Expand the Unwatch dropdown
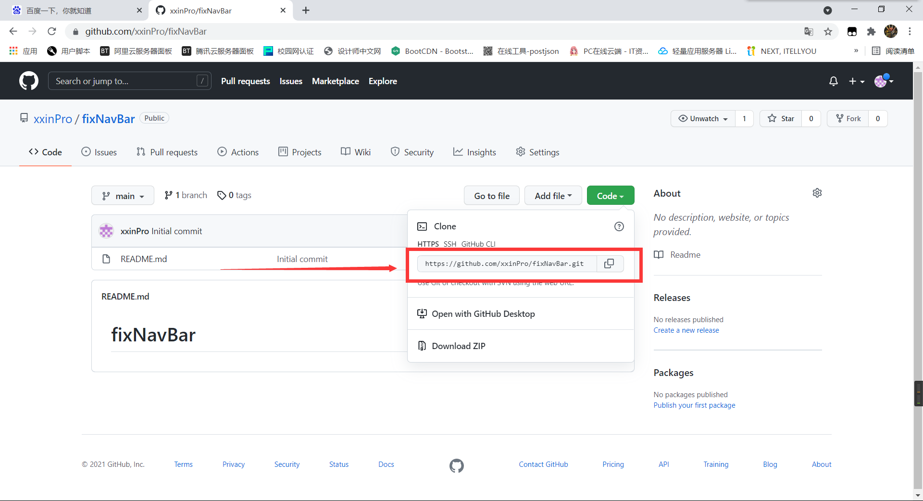The height and width of the screenshot is (501, 923). click(703, 118)
